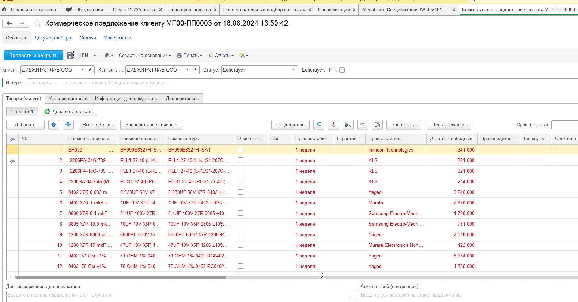Click the Провести и закрыть button
Screen dimensions: 578x302
coord(33,56)
